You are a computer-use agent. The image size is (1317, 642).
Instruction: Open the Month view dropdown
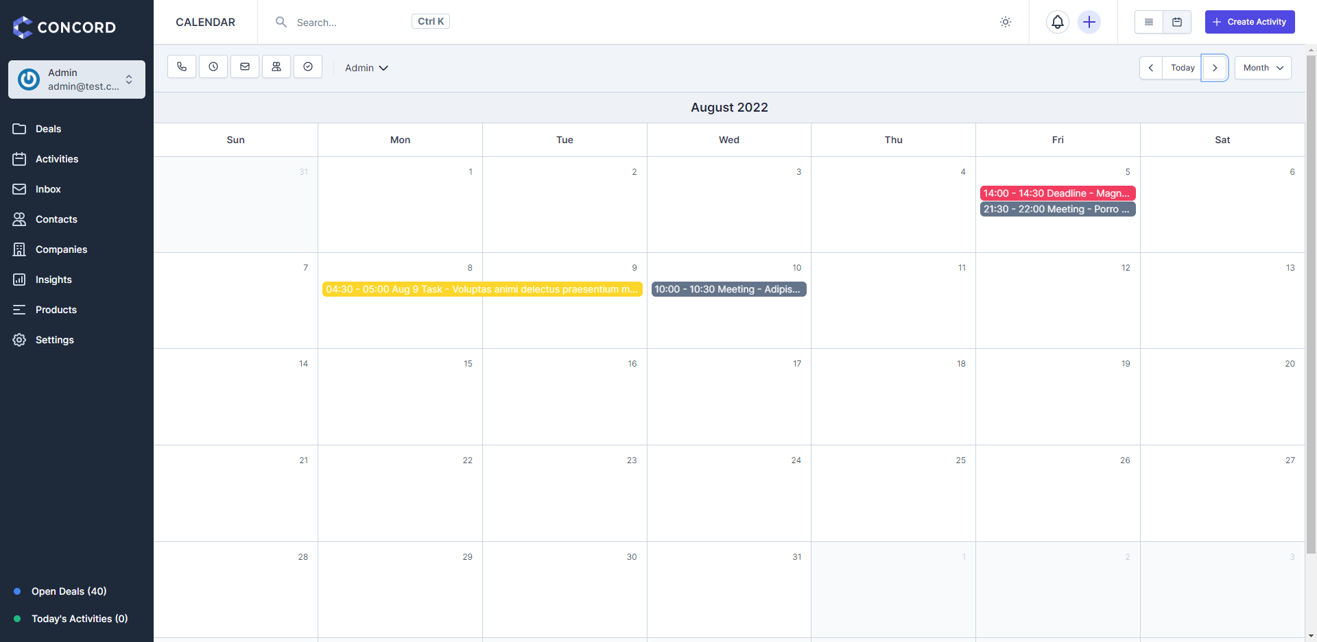(x=1263, y=68)
